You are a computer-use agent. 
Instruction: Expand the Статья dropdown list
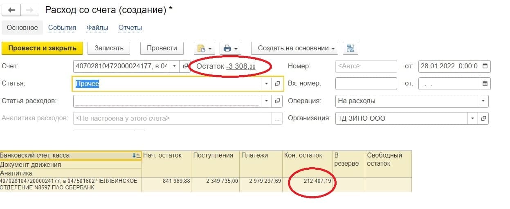266,83
